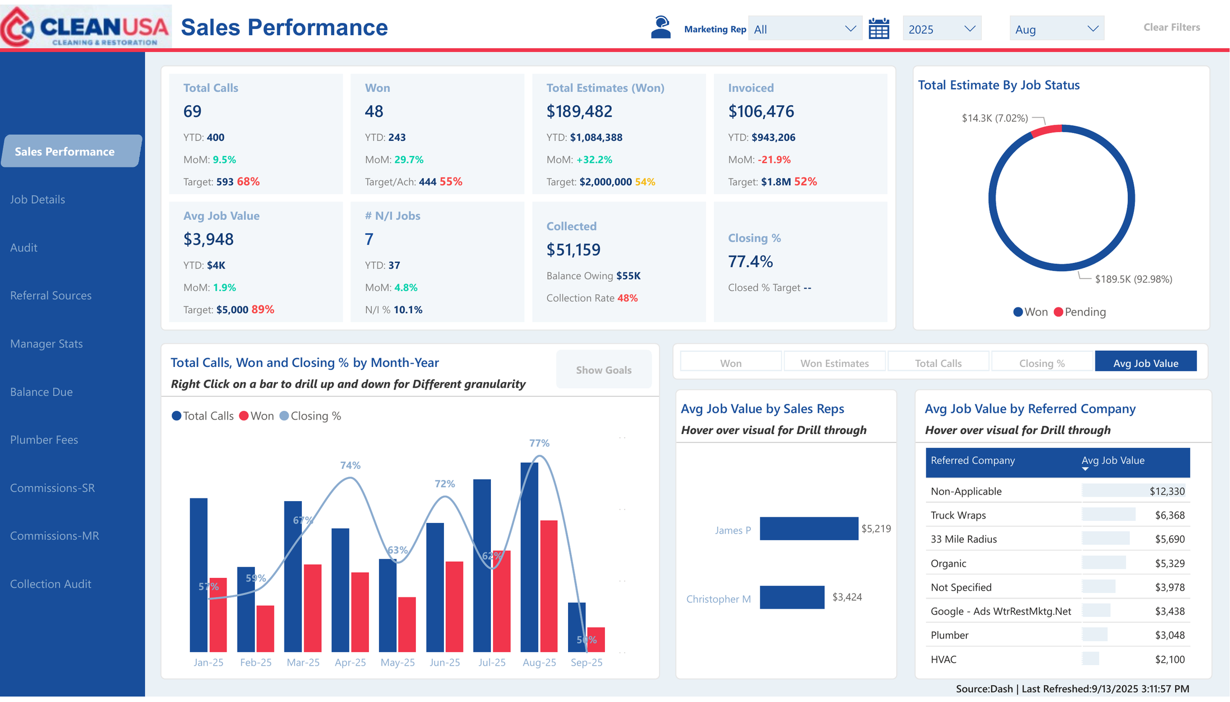Go to the Referral Sources page
Viewport: 1230px width, 702px height.
click(51, 296)
